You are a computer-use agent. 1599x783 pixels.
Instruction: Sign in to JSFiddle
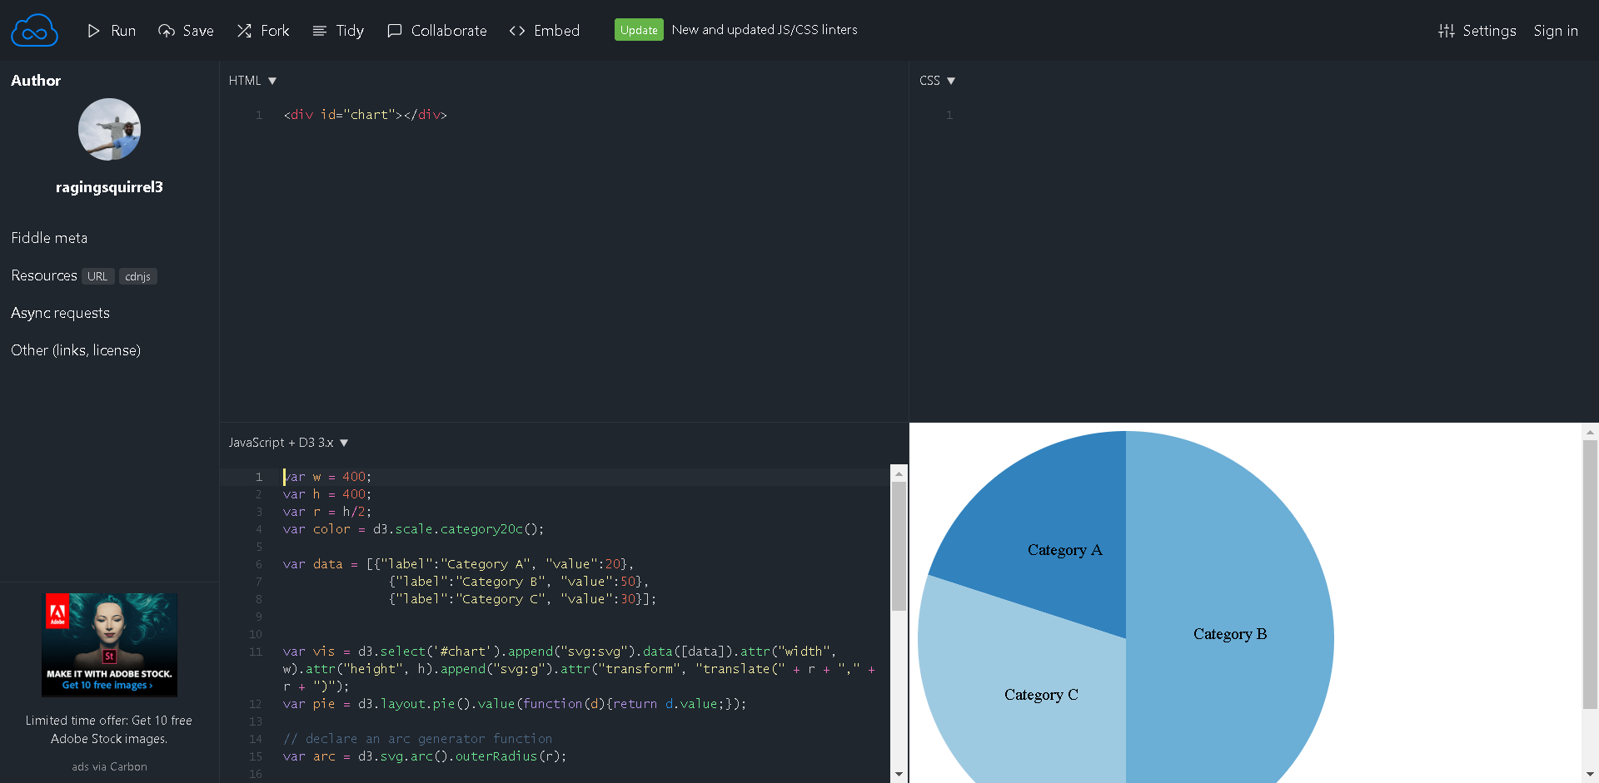click(1556, 31)
